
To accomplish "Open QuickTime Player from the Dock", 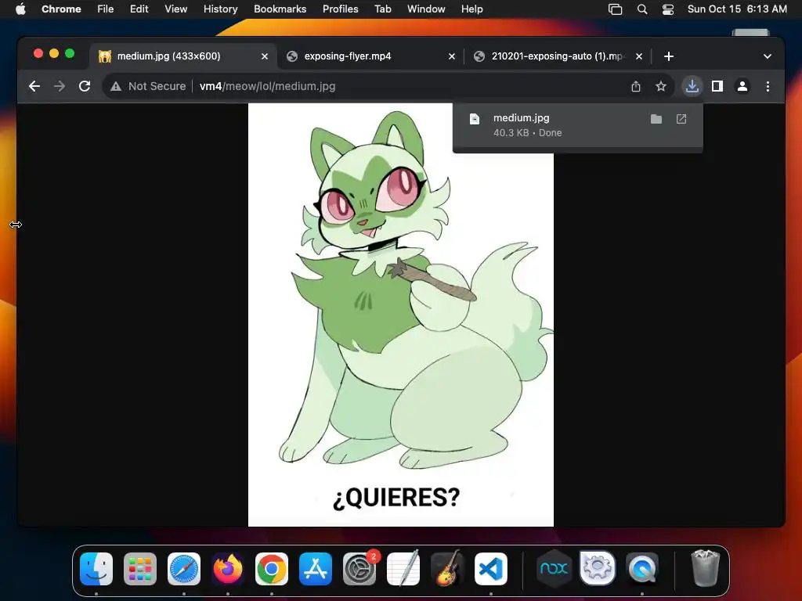I will (x=642, y=569).
